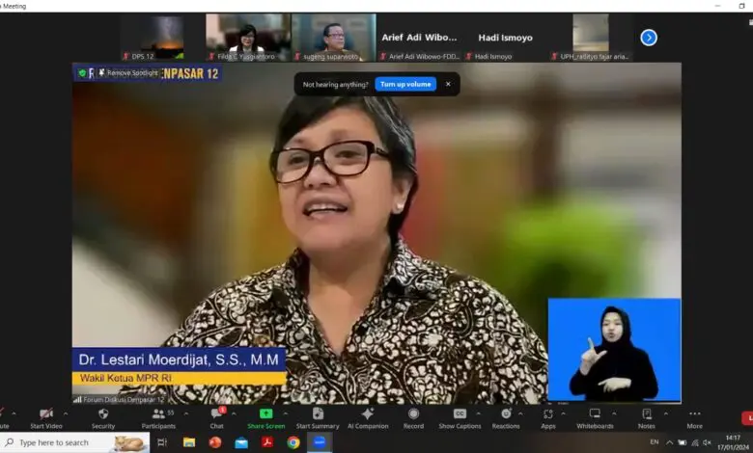Open File Explorer from the taskbar
This screenshot has height=453, width=753.
[189, 442]
